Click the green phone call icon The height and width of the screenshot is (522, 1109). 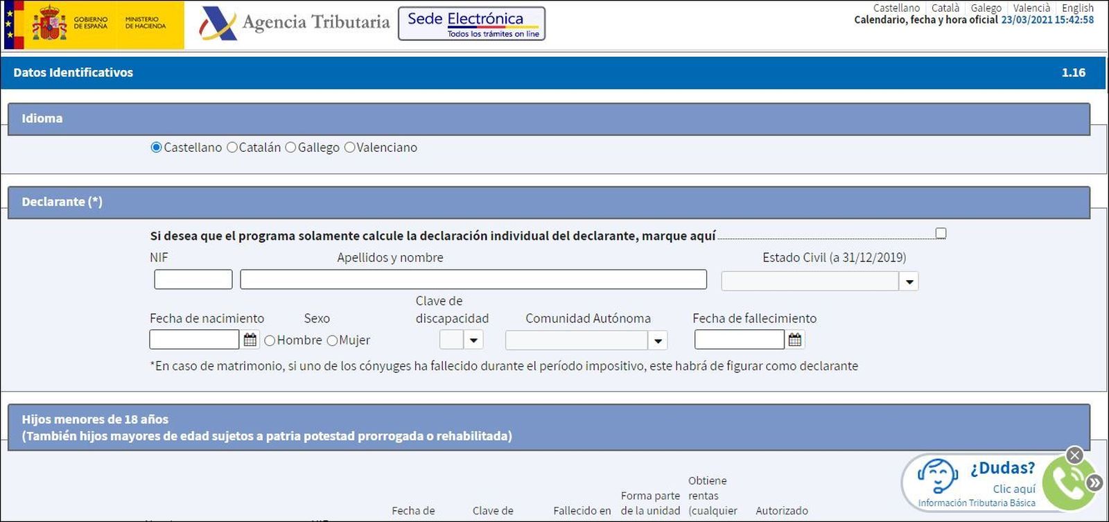tap(1069, 484)
